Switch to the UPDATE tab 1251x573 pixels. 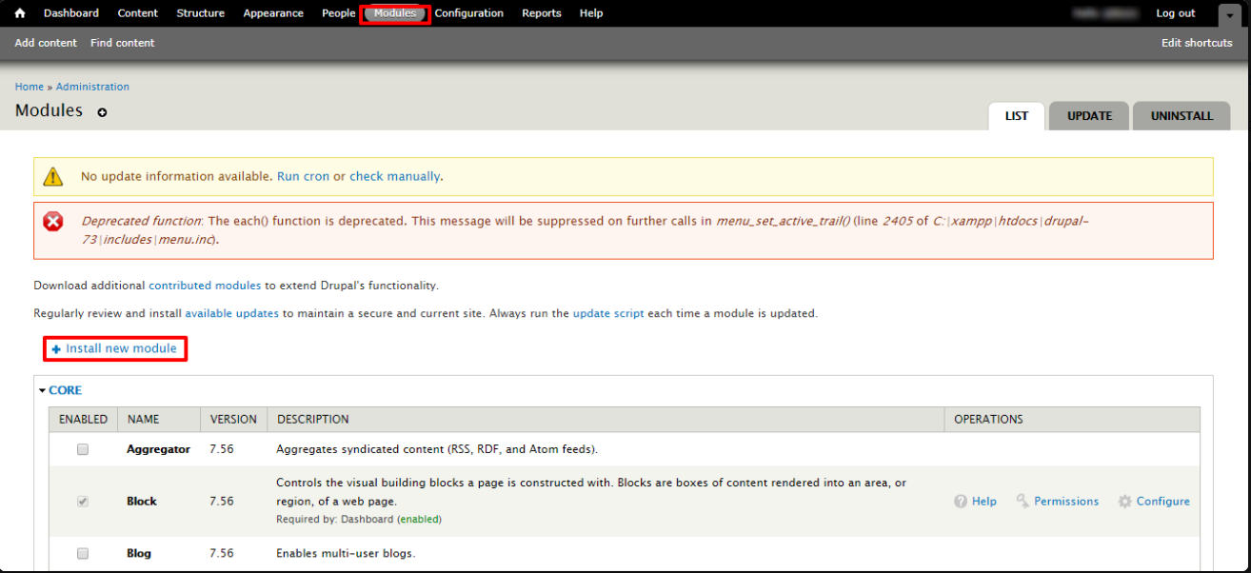1088,115
